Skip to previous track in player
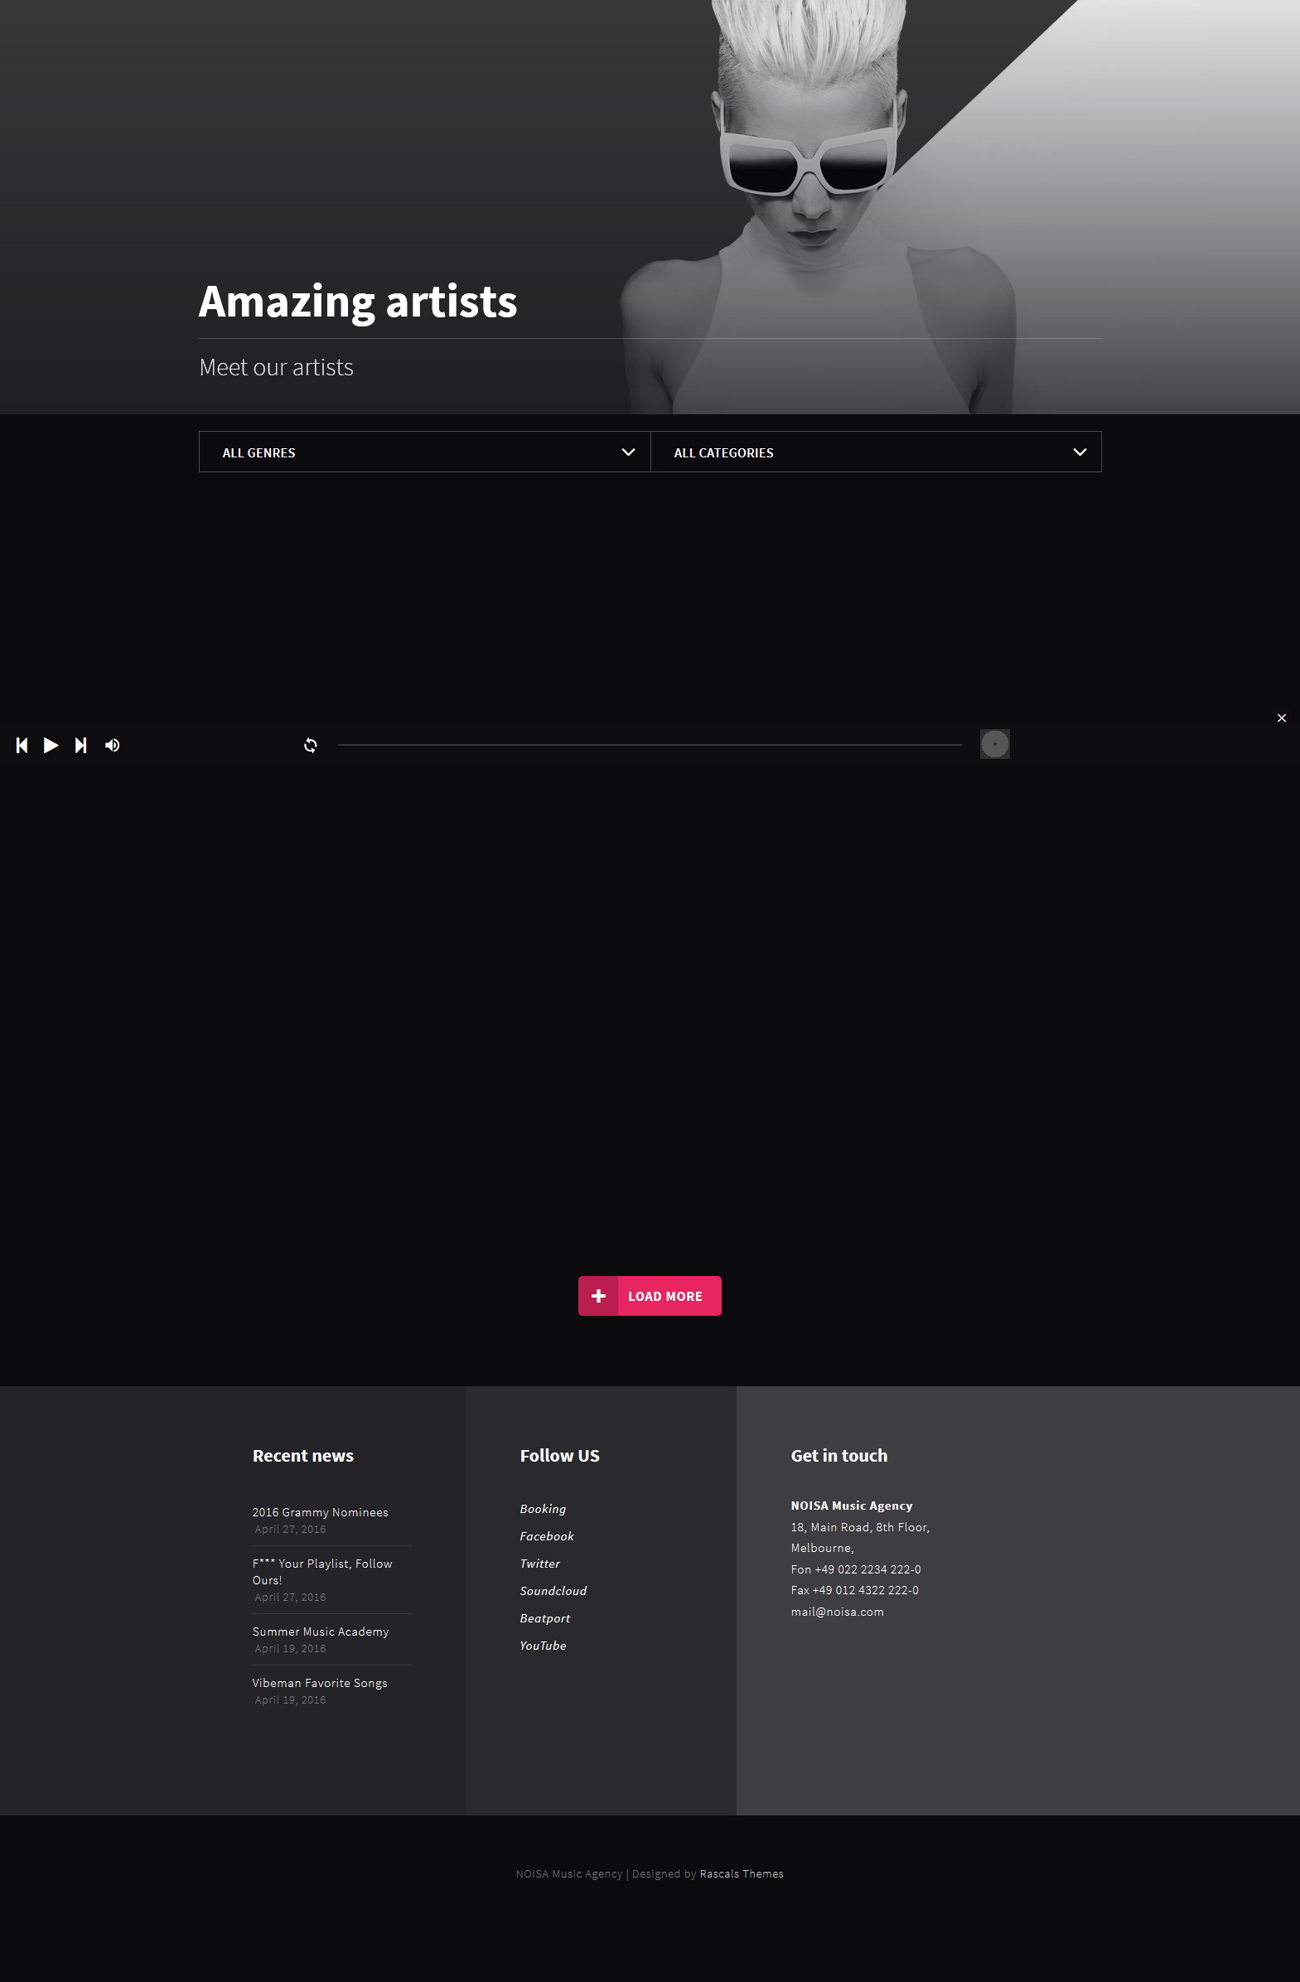Image resolution: width=1300 pixels, height=1982 pixels. click(x=22, y=746)
